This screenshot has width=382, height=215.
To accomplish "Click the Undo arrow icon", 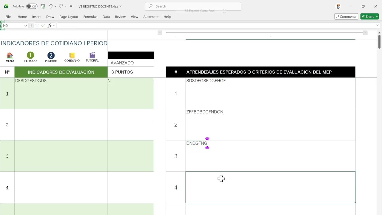I will 50,6.
